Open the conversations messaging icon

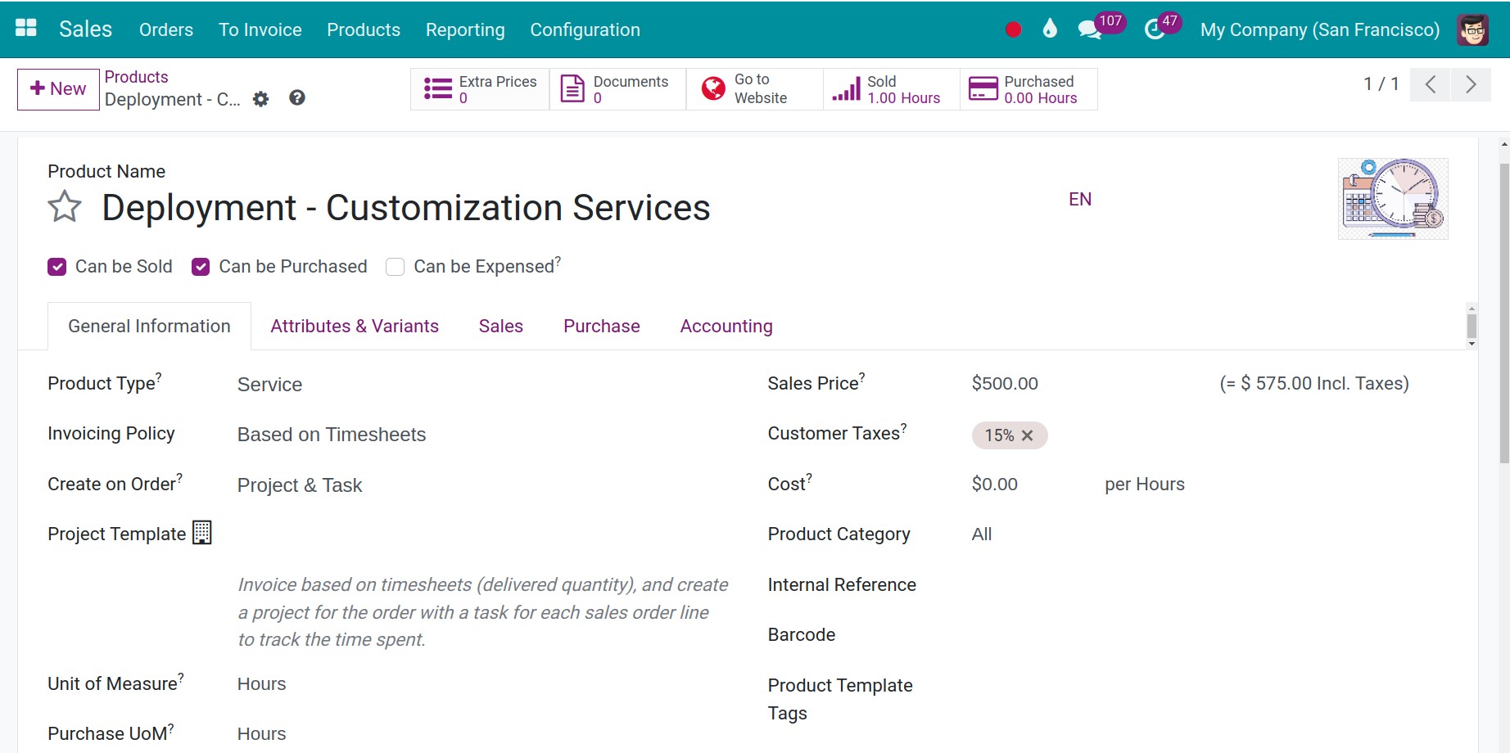(1088, 28)
